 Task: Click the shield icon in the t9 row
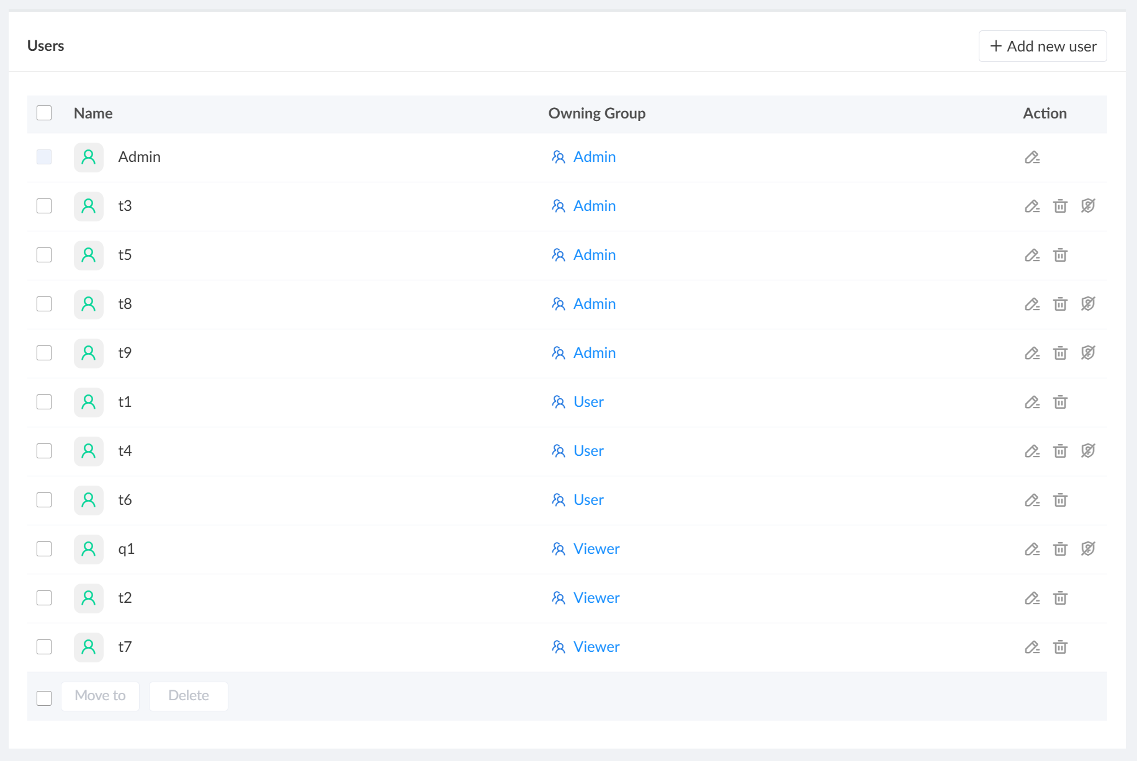1088,353
